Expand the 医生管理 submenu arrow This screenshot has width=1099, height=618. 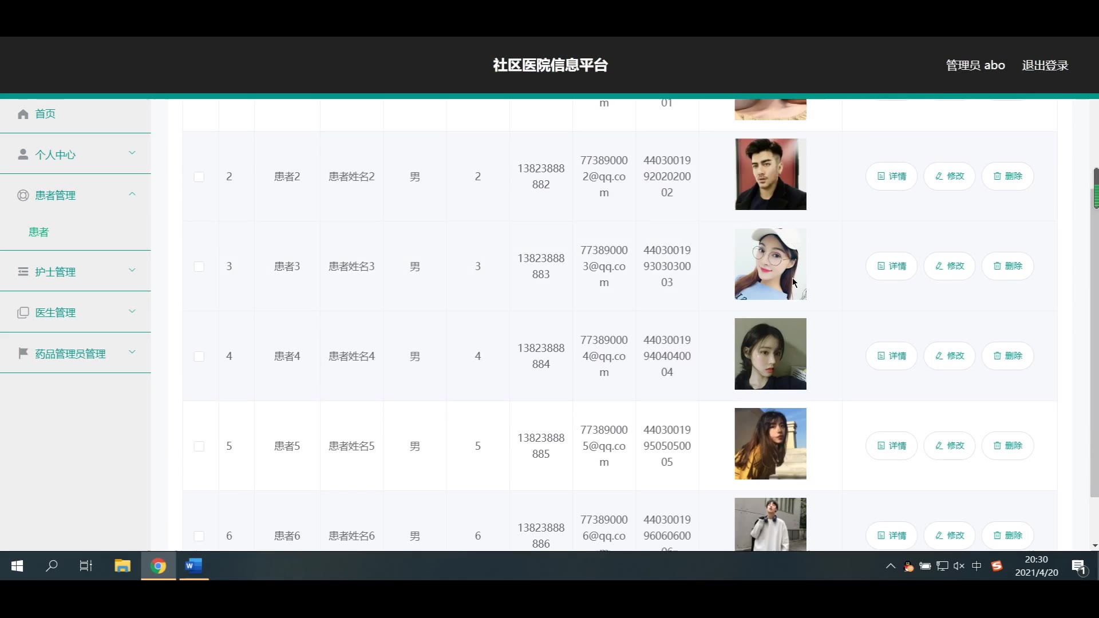132,312
